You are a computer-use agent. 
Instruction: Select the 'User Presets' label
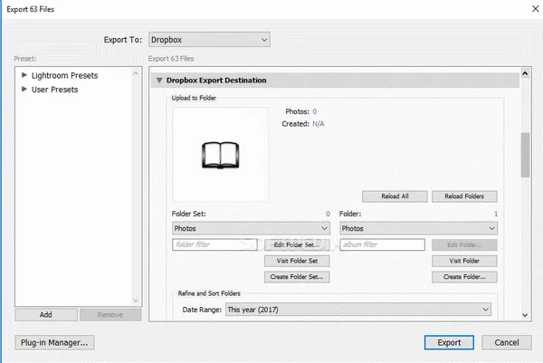pos(54,90)
